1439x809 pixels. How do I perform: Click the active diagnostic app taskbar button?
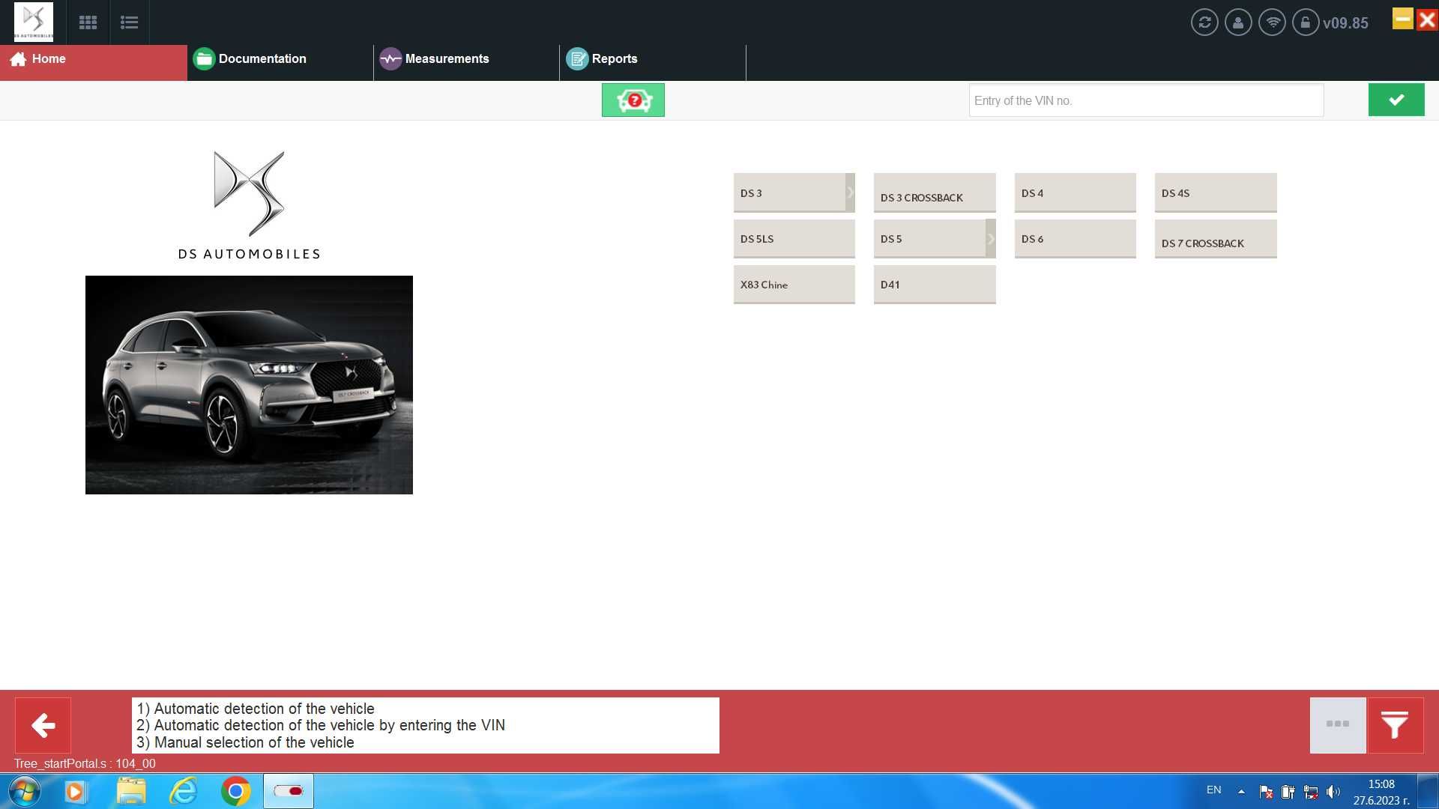(289, 792)
